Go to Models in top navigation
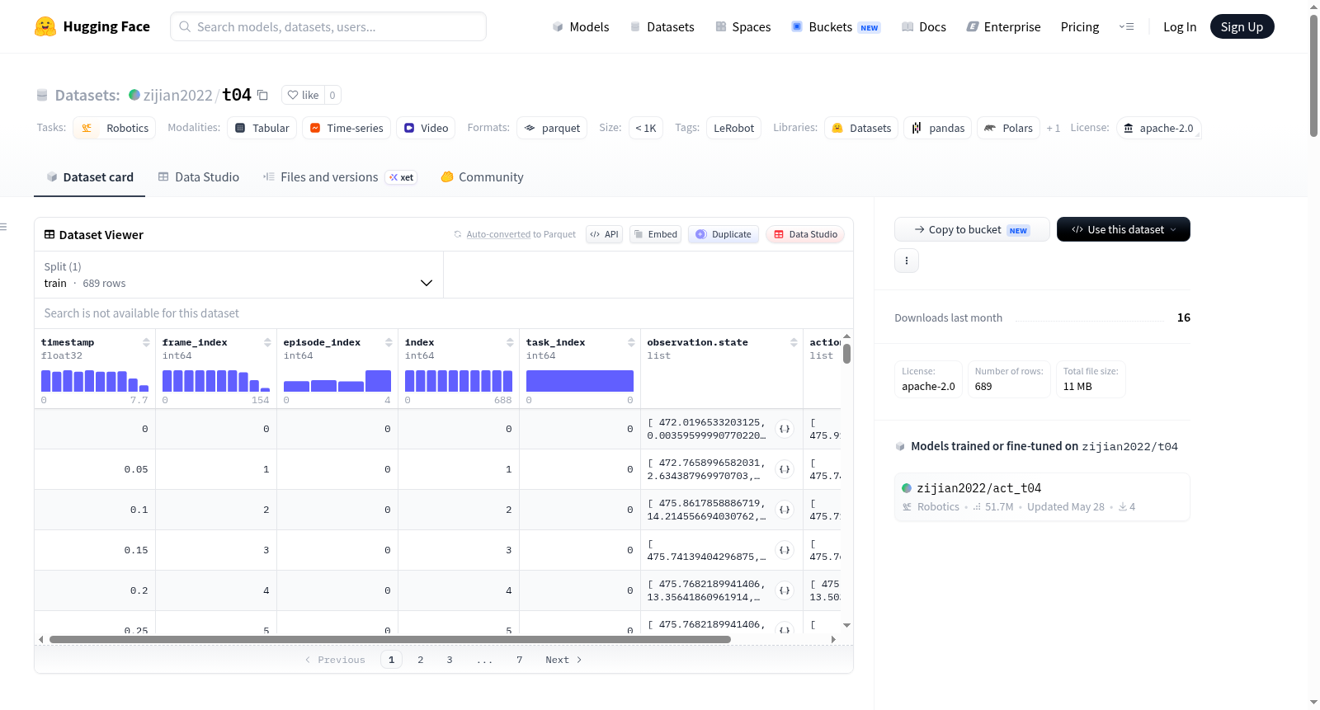This screenshot has width=1320, height=710. tap(581, 27)
